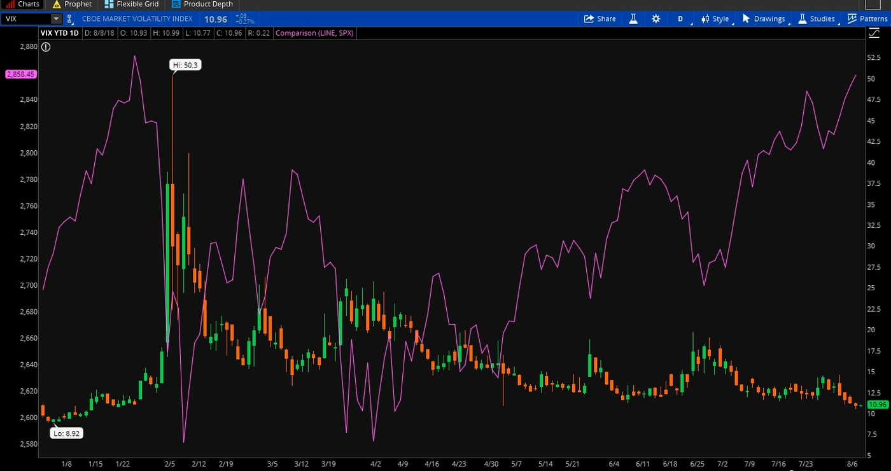Open the Flexible Grid tab
This screenshot has width=891, height=471.
pos(130,4)
